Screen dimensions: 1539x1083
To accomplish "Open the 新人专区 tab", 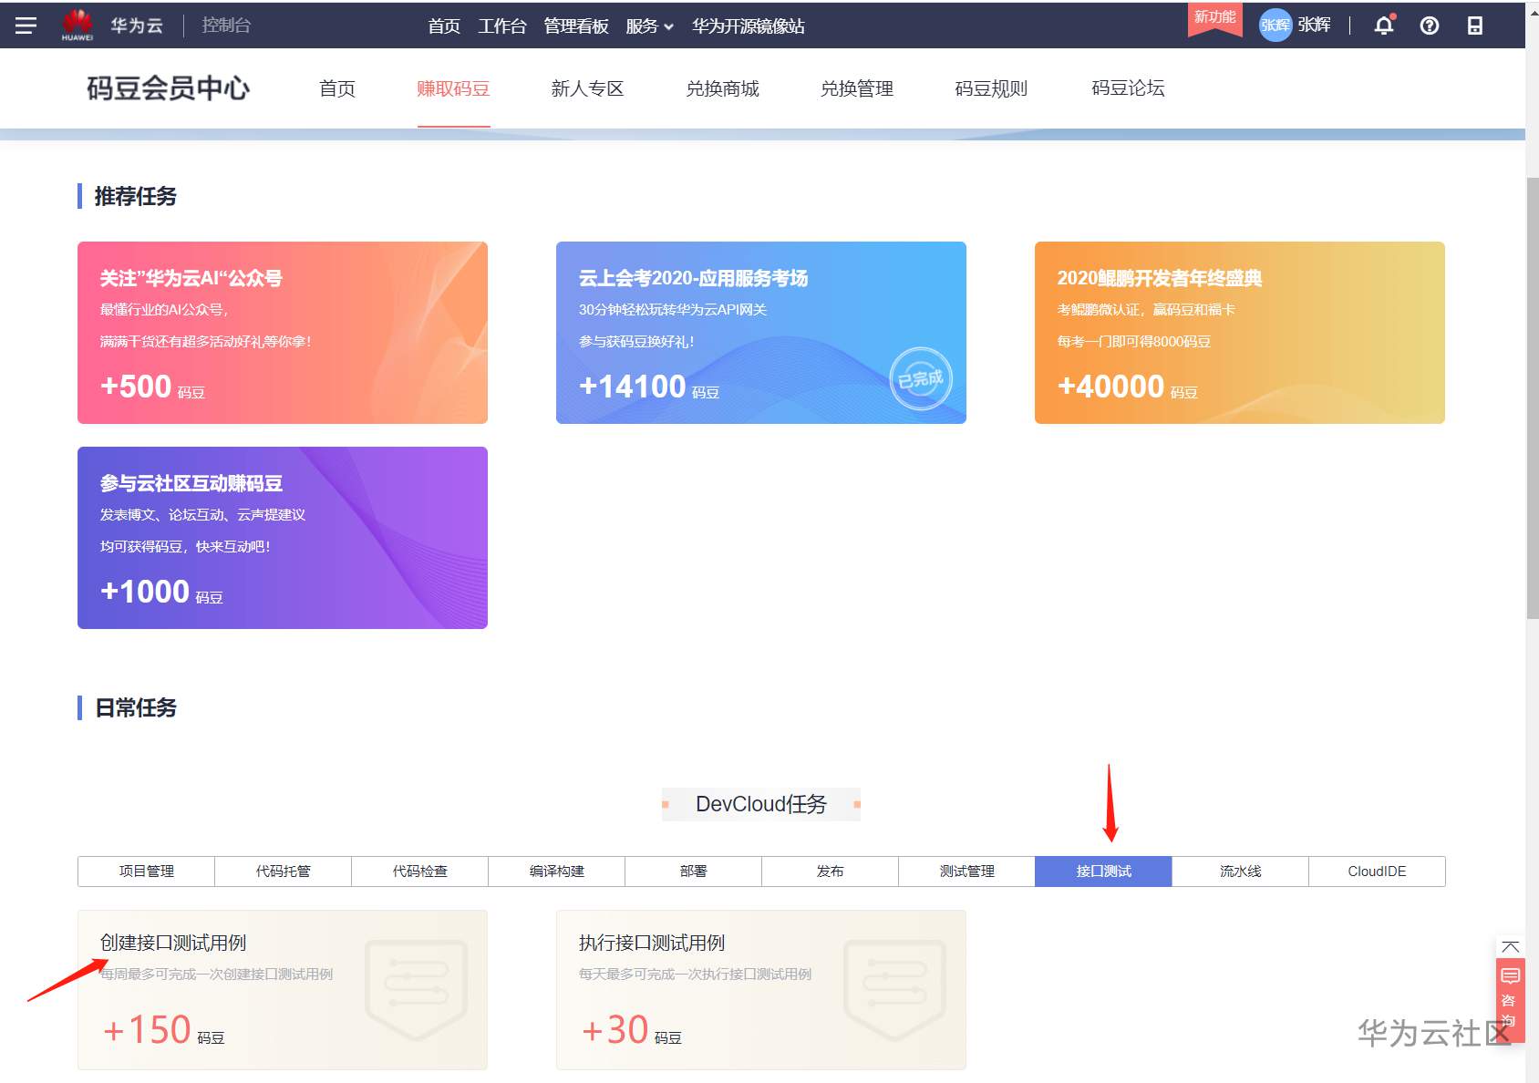I will click(587, 88).
